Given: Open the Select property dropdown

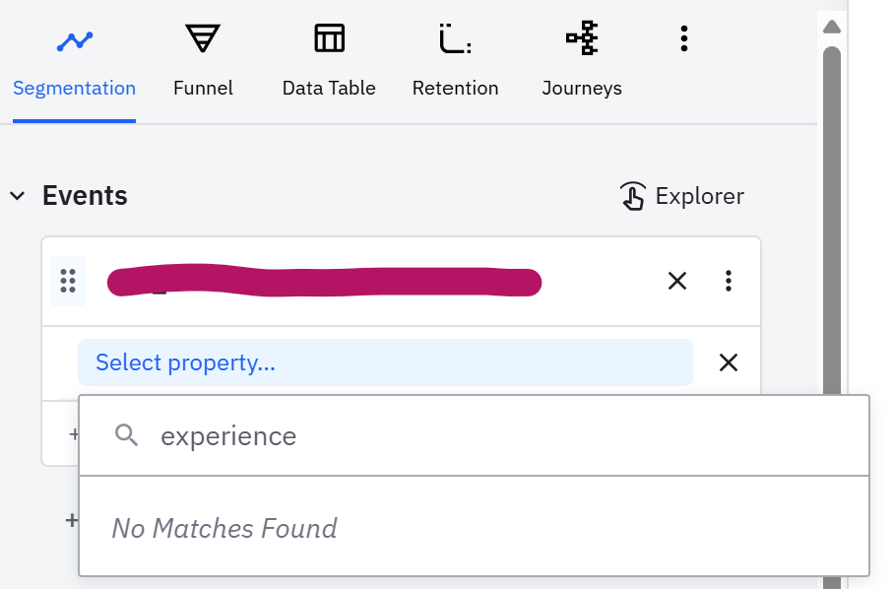Looking at the screenshot, I should 384,362.
